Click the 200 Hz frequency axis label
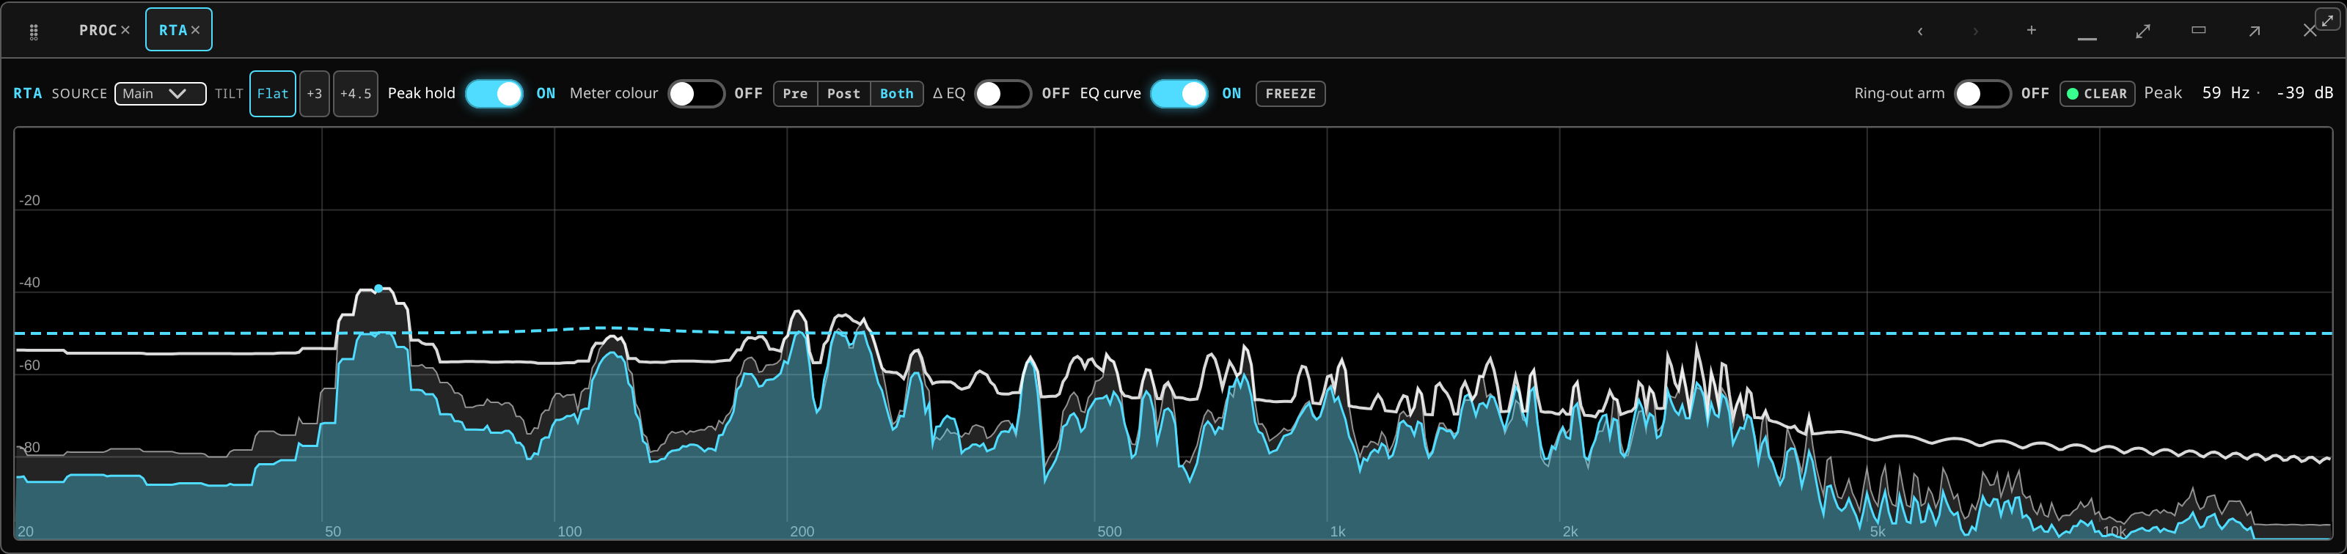2347x554 pixels. click(802, 531)
